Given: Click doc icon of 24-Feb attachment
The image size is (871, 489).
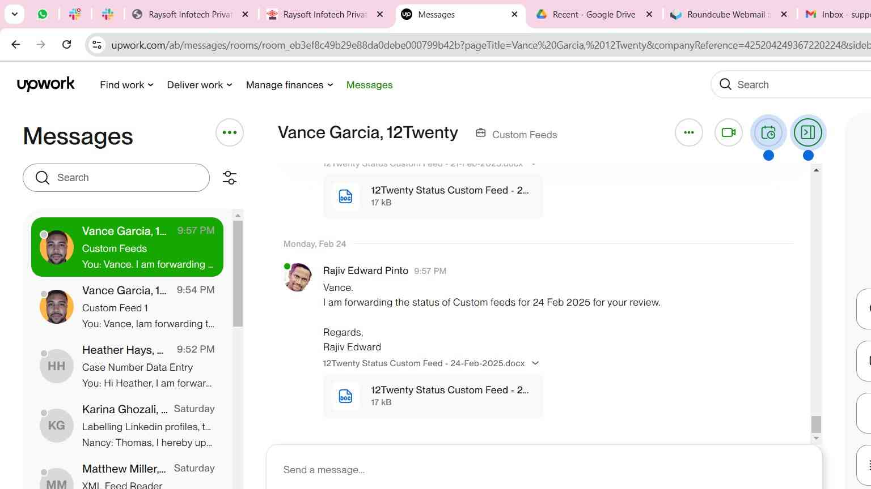Looking at the screenshot, I should (345, 396).
